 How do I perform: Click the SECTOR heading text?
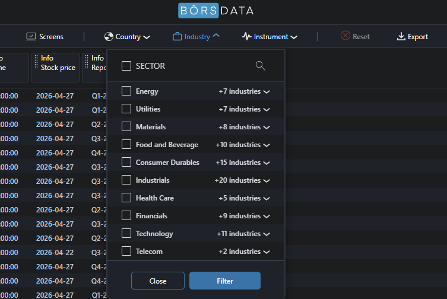[x=150, y=66]
